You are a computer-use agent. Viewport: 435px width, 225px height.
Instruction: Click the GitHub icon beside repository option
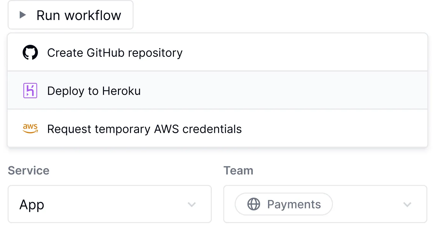[30, 52]
